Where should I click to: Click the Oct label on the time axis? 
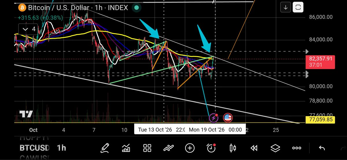(33, 130)
